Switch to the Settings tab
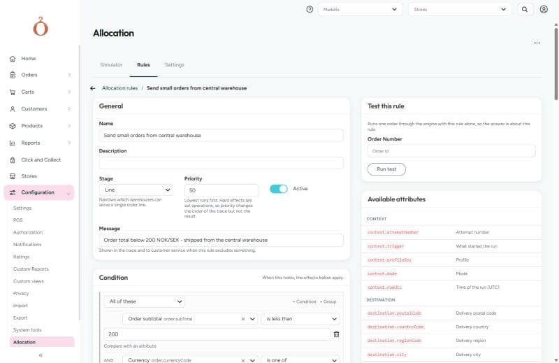Image resolution: width=559 pixels, height=363 pixels. (174, 65)
